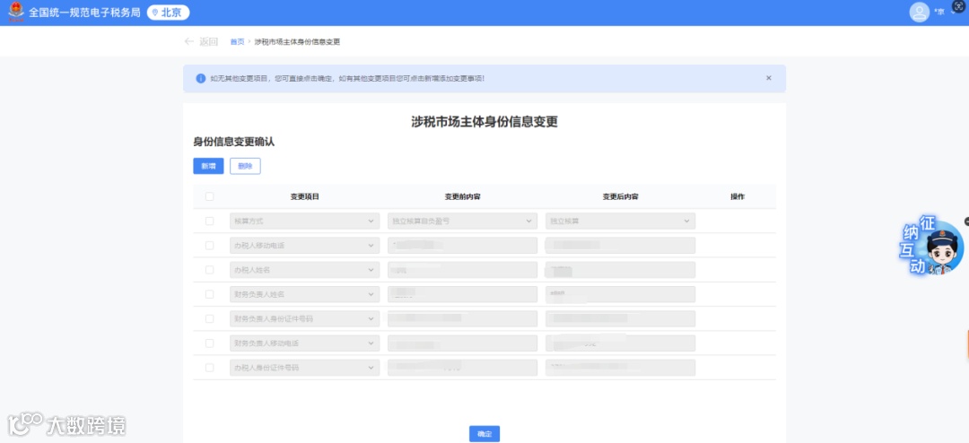Click the 变更项目 column header
969x443 pixels.
tap(305, 196)
